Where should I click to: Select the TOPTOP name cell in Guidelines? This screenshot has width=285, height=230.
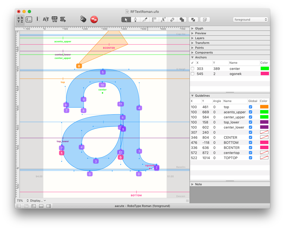coord(231,158)
